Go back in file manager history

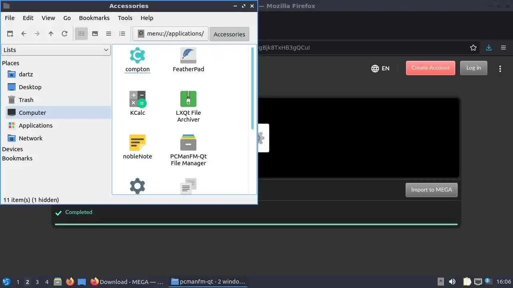[24, 34]
